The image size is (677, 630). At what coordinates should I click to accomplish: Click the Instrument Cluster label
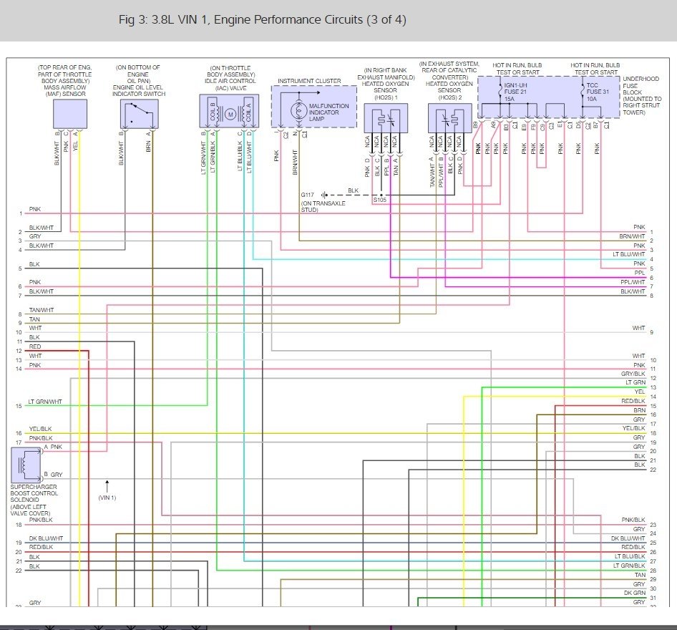pyautogui.click(x=309, y=81)
